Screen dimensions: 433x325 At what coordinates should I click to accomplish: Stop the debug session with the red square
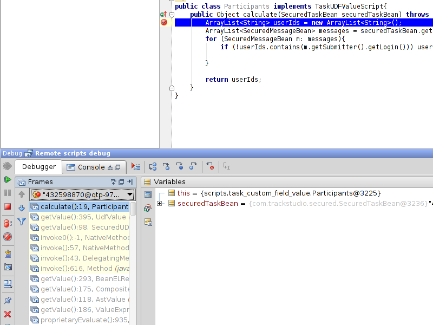(8, 206)
